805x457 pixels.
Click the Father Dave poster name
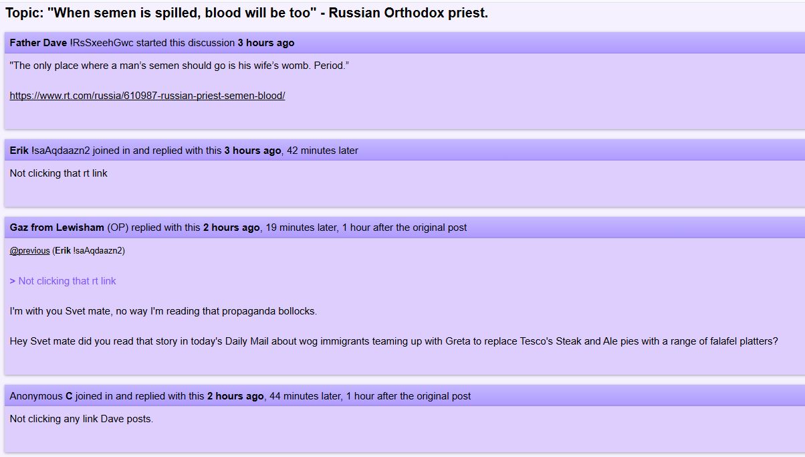(x=38, y=43)
